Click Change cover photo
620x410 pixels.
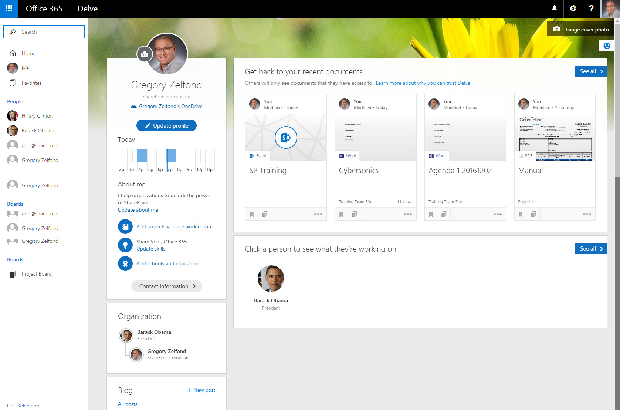coord(581,29)
